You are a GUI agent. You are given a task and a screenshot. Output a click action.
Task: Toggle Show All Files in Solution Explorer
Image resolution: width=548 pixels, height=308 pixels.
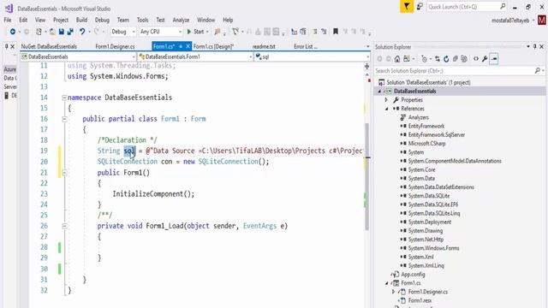[464, 59]
